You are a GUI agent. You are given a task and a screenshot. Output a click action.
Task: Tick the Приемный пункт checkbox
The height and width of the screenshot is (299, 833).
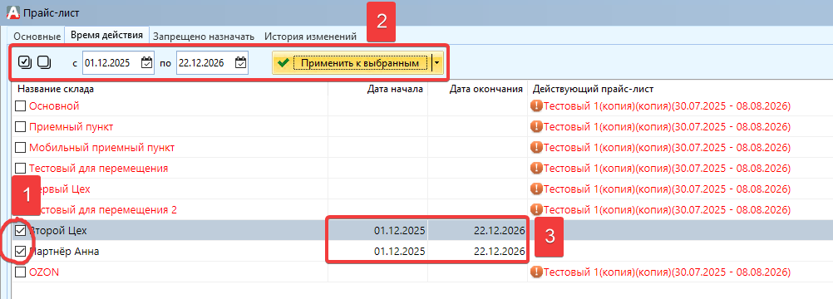[20, 127]
